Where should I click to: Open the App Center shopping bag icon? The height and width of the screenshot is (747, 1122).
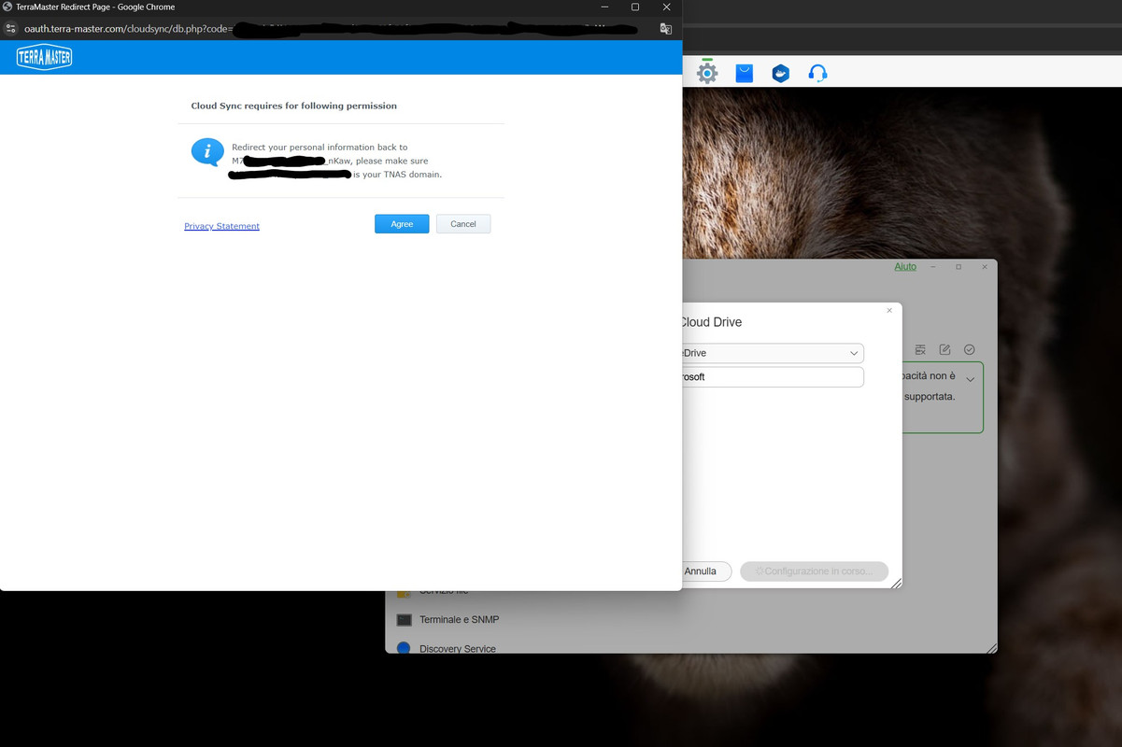point(745,73)
